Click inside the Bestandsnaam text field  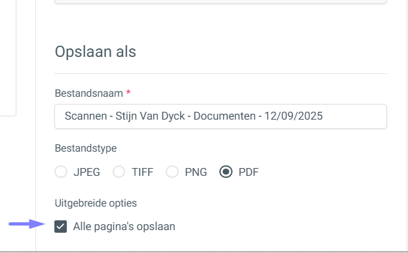pyautogui.click(x=221, y=116)
